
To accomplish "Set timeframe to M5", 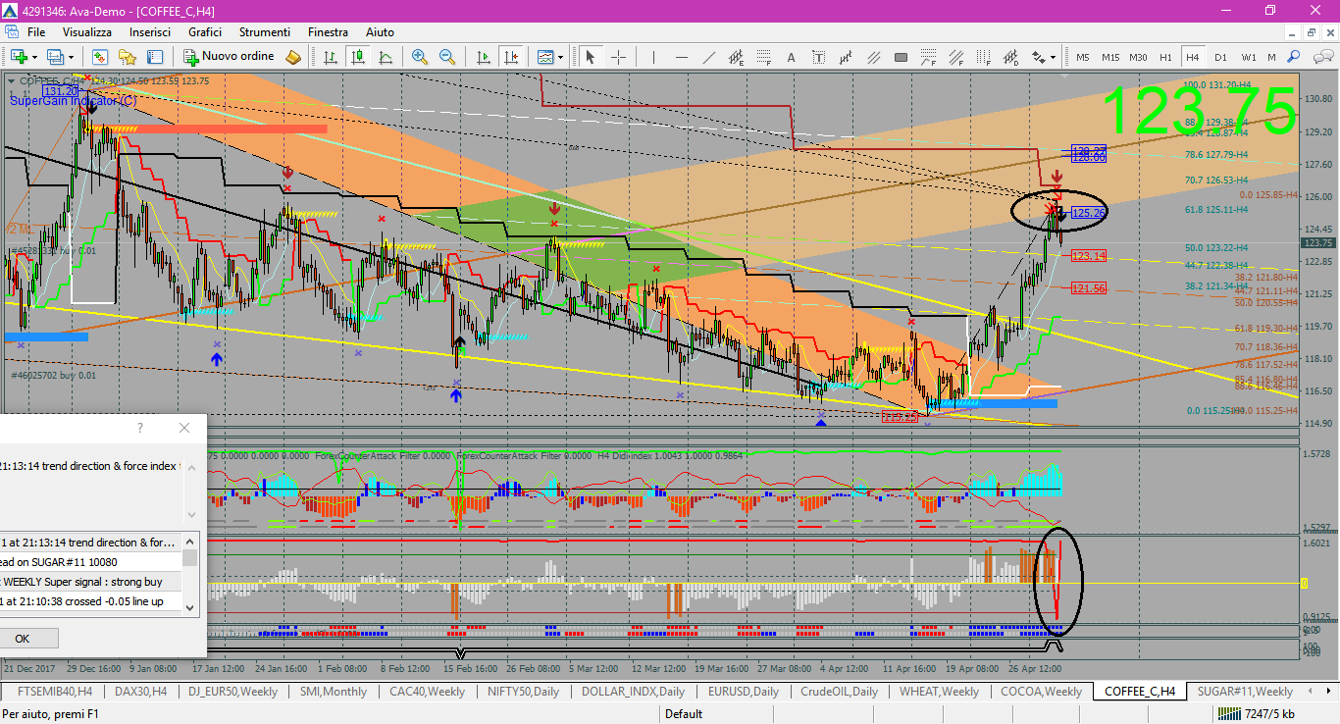I will [1083, 57].
